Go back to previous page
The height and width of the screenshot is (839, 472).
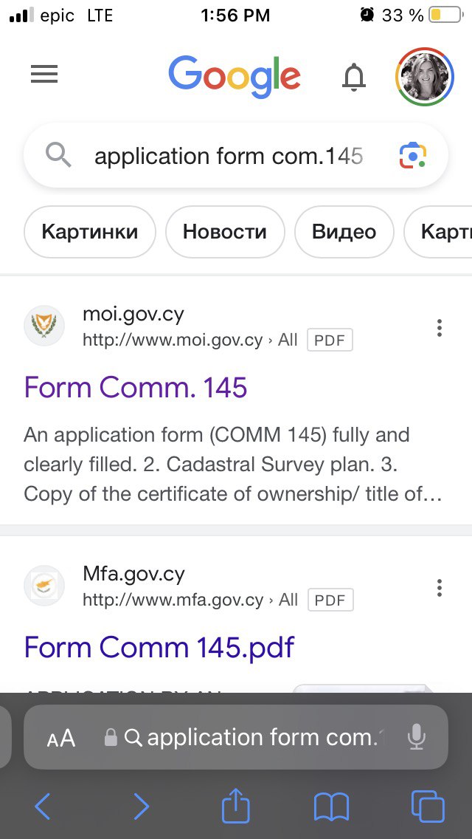point(44,807)
